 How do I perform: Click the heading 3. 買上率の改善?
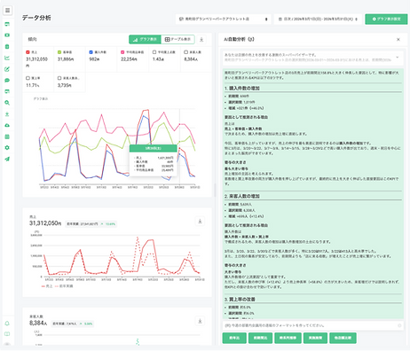[x=240, y=300]
